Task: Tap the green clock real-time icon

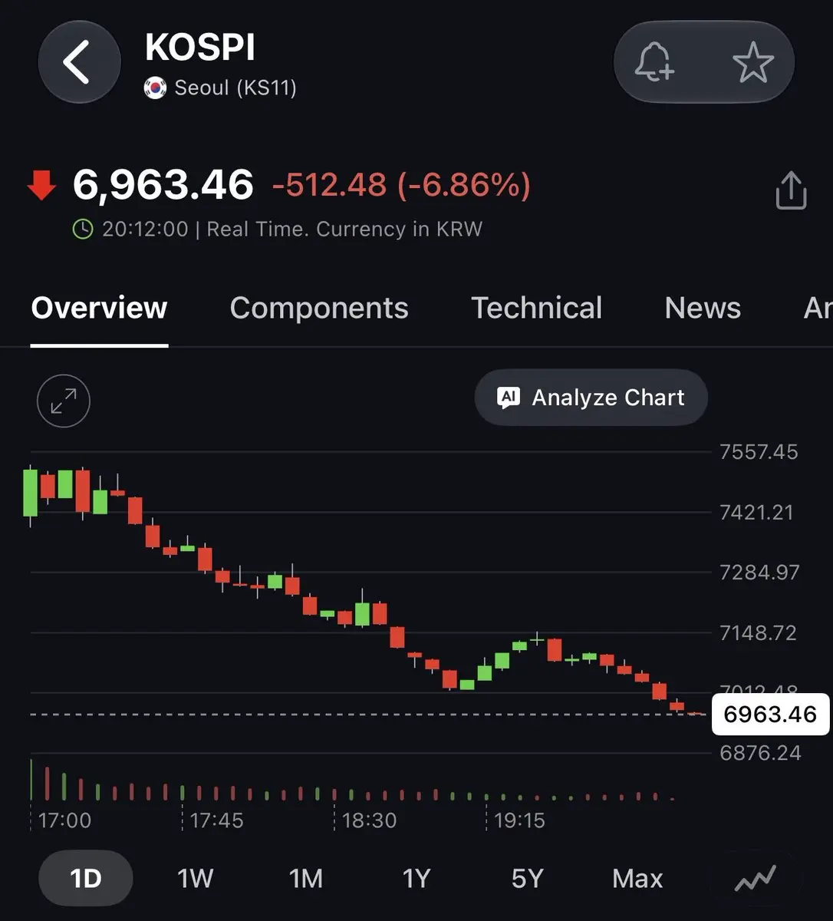Action: [x=82, y=229]
